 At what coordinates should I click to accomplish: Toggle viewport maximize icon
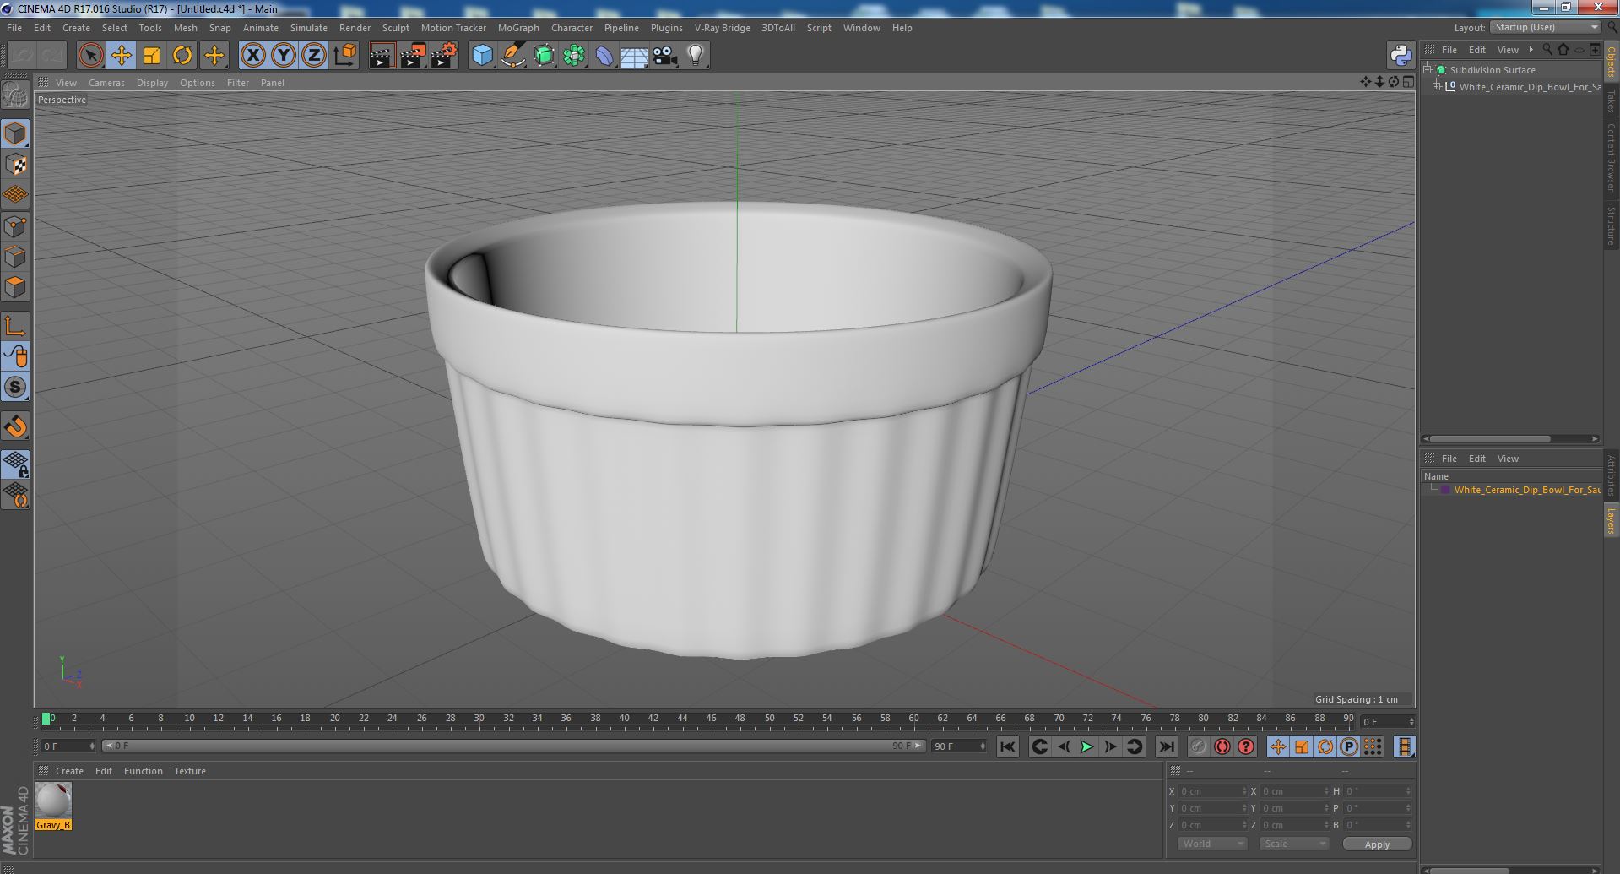[1407, 82]
